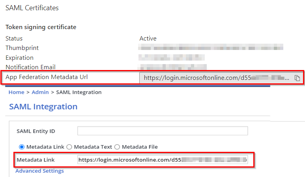Expand Advanced Settings

[x=39, y=171]
